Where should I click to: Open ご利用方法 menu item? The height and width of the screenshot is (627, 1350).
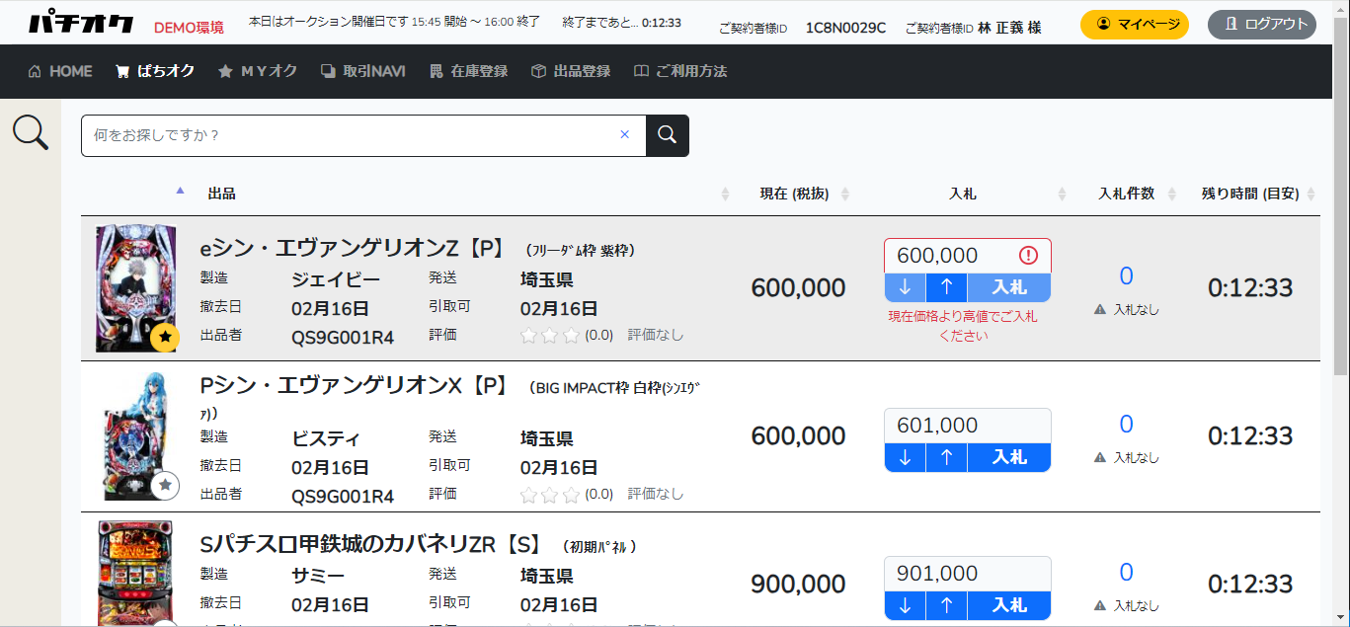(680, 71)
